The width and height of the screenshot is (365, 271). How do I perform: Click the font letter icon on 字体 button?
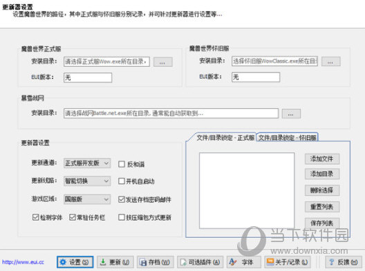pos(233,262)
